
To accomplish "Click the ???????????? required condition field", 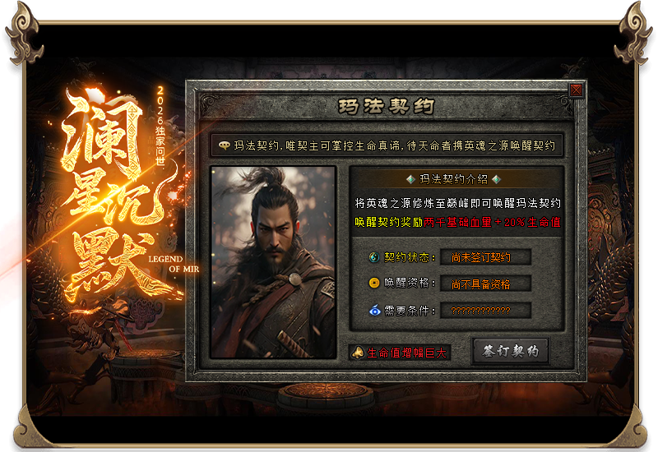I will (485, 311).
